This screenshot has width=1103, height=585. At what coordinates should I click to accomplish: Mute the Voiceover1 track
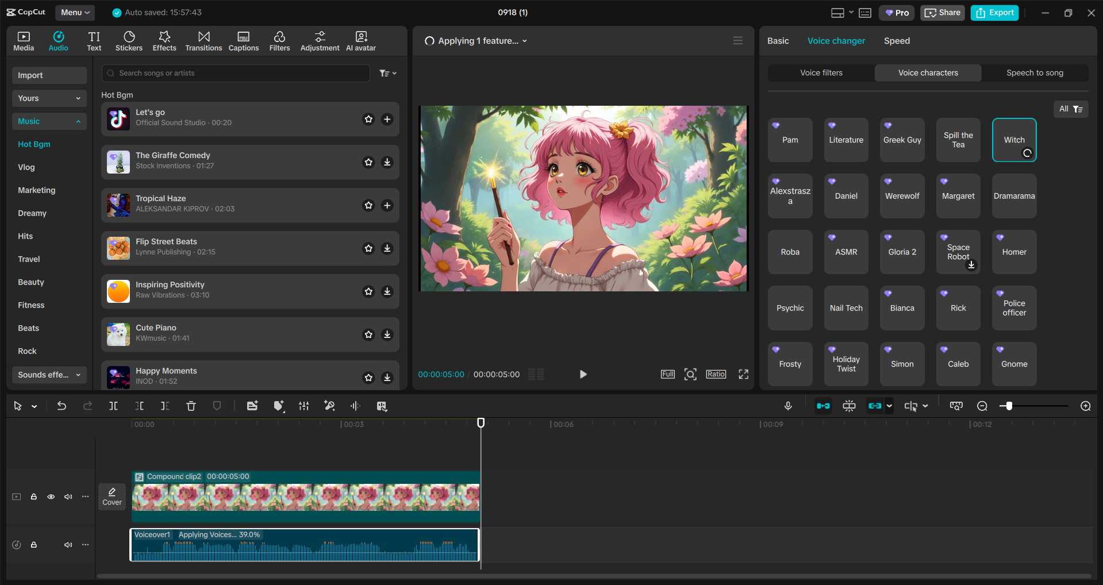68,545
